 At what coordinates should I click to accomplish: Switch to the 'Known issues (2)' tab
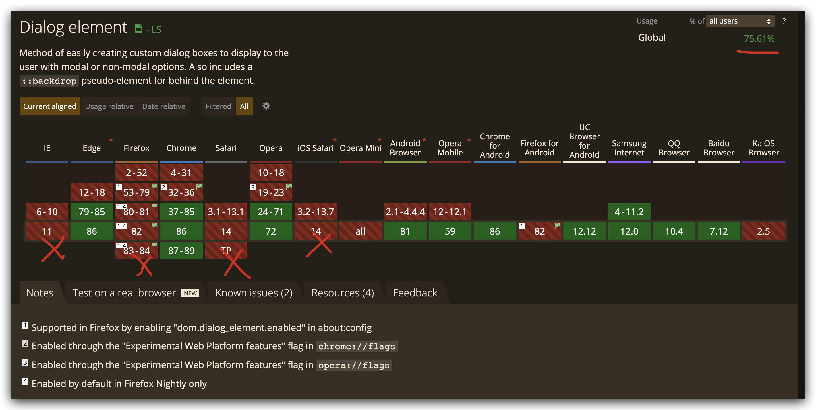coord(254,292)
